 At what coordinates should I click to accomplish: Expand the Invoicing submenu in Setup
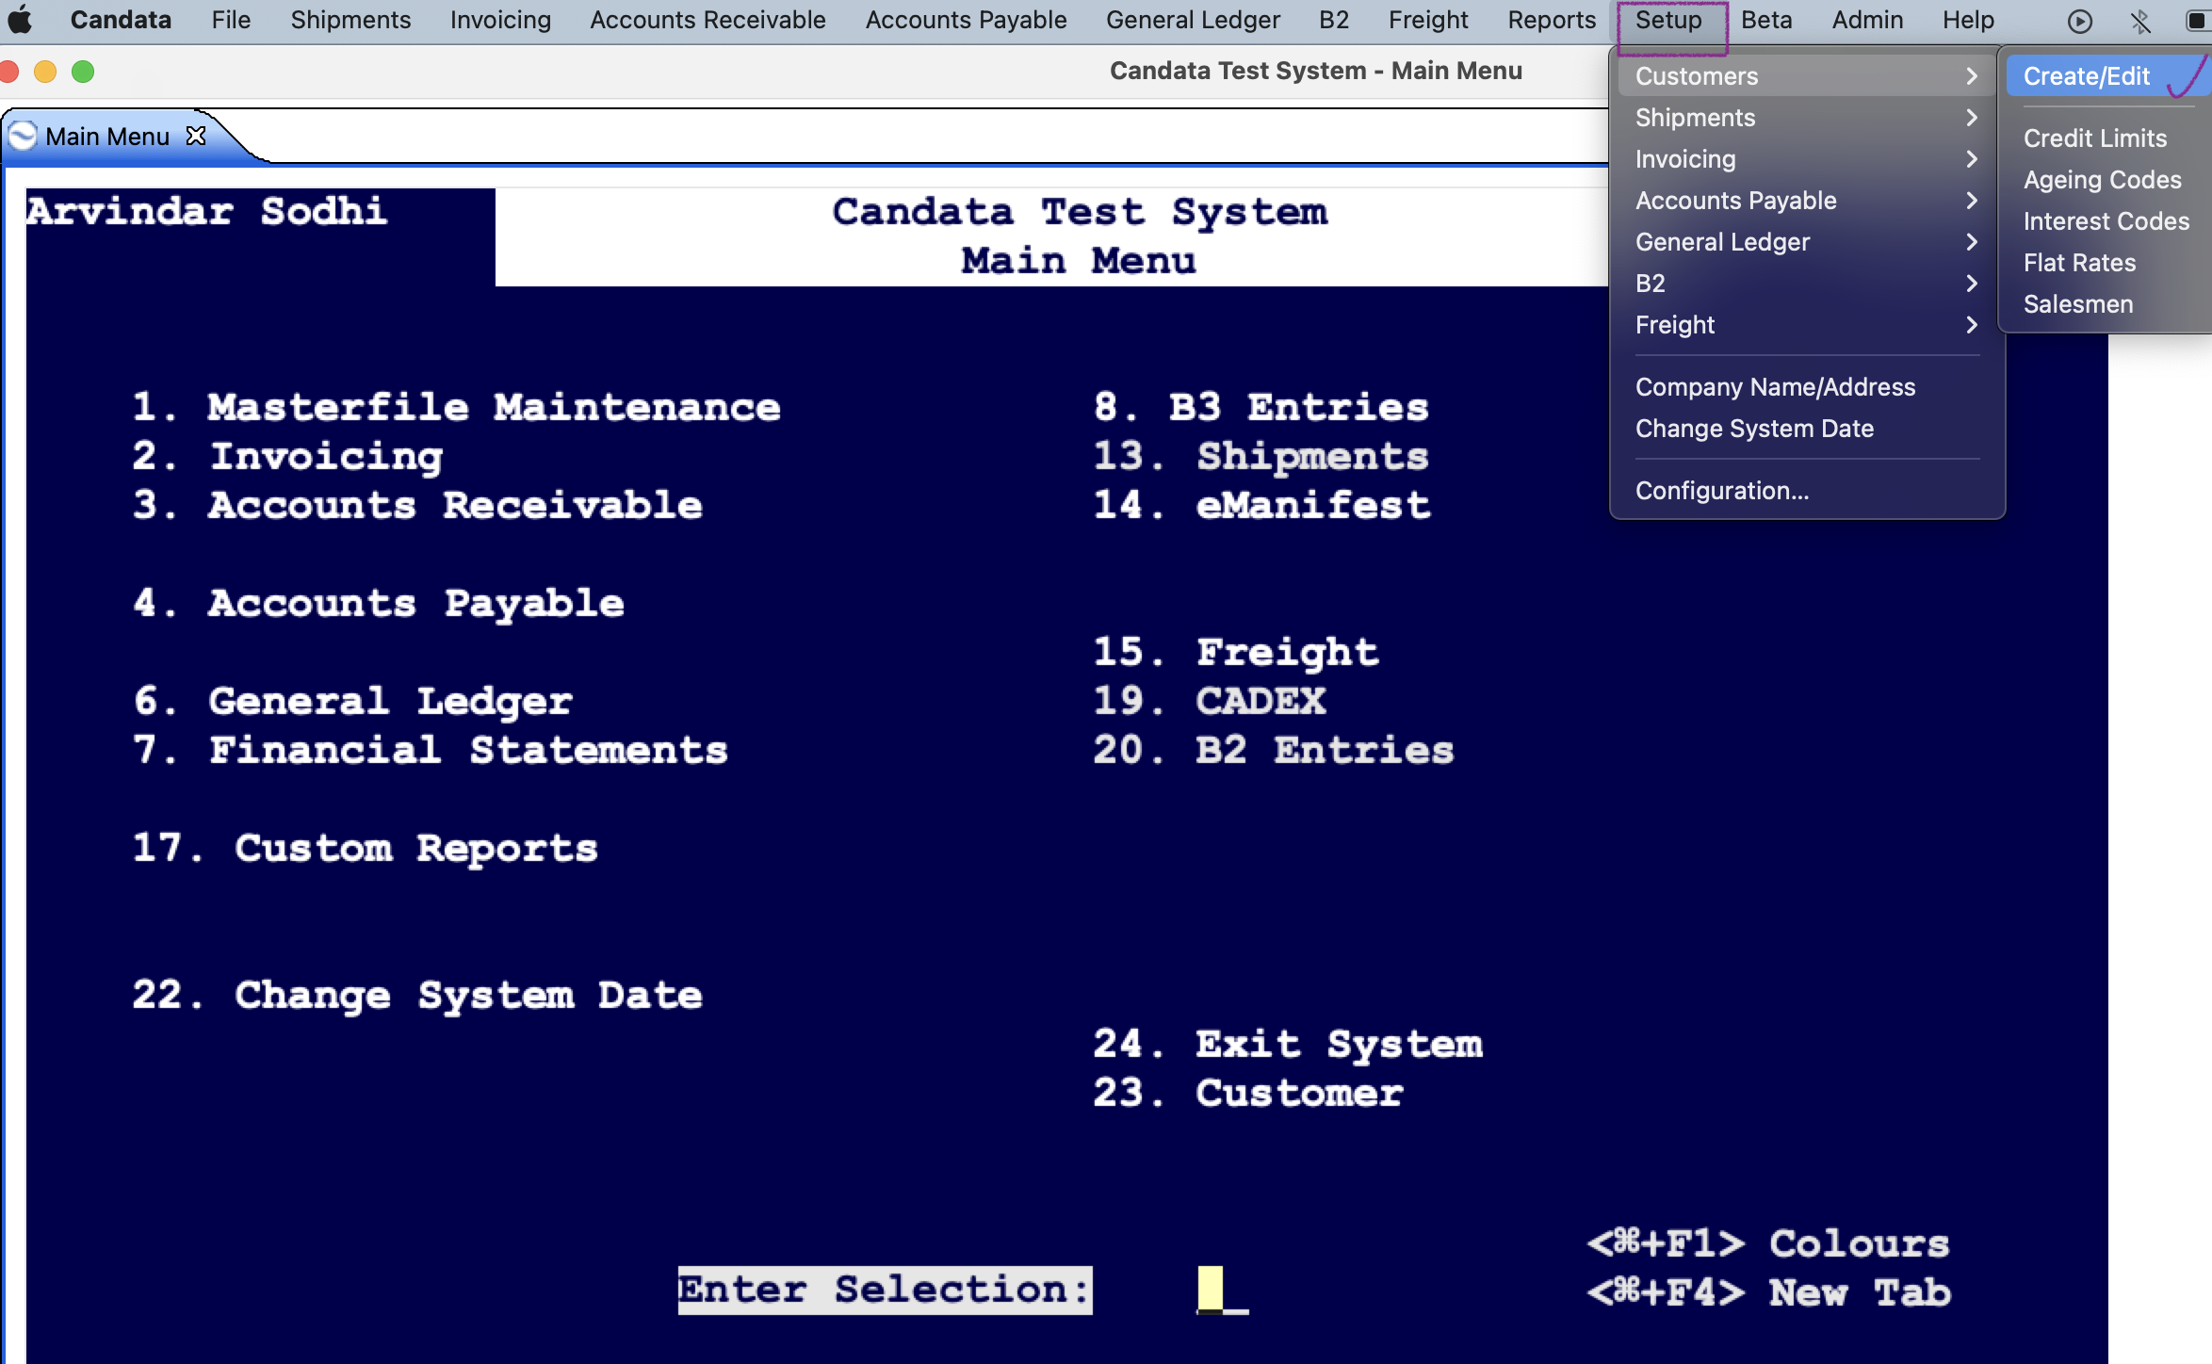click(1805, 159)
